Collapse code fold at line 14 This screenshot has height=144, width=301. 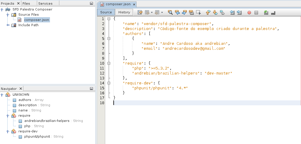point(109,83)
